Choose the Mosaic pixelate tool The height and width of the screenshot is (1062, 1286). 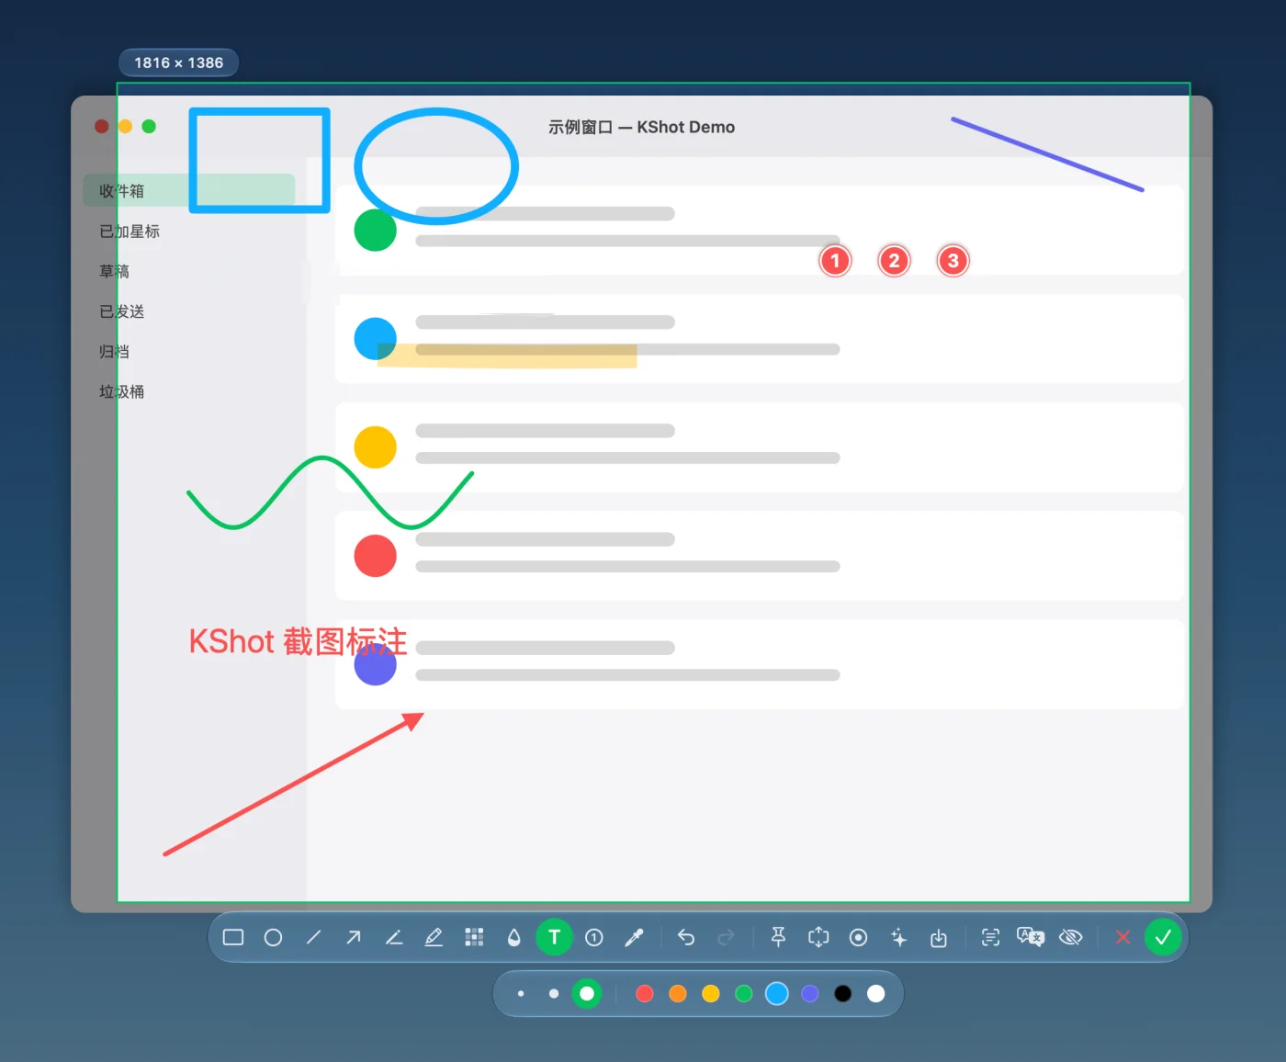point(474,937)
